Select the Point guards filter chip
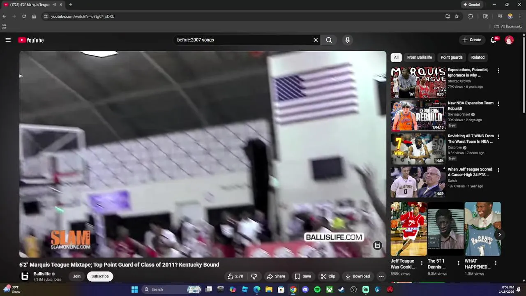The height and width of the screenshot is (296, 526). pyautogui.click(x=452, y=58)
